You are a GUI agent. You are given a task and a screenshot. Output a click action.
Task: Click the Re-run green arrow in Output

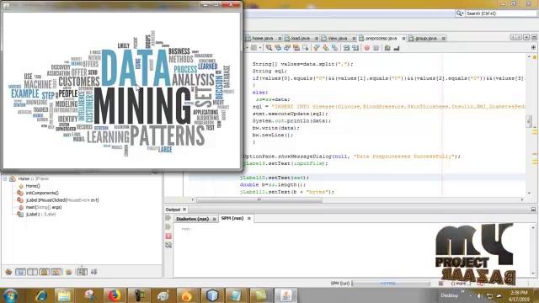(168, 218)
